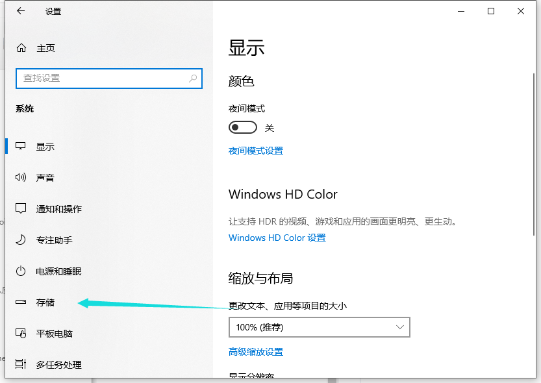Image resolution: width=541 pixels, height=383 pixels.
Task: Click the Notifications (通知和操作) icon
Action: pos(21,209)
